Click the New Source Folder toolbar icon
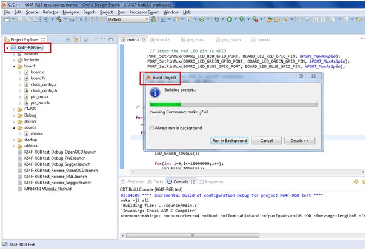The height and width of the screenshot is (250, 366). tap(176, 19)
